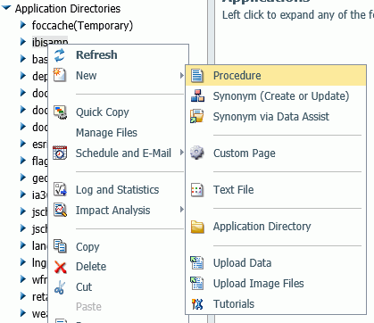
Task: Click the Log and Statistics icon
Action: coord(60,189)
